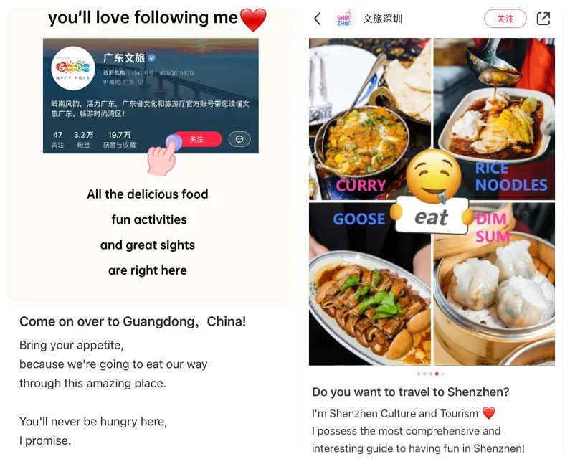
Task: Tap the Curry food photo
Action: tap(370, 118)
